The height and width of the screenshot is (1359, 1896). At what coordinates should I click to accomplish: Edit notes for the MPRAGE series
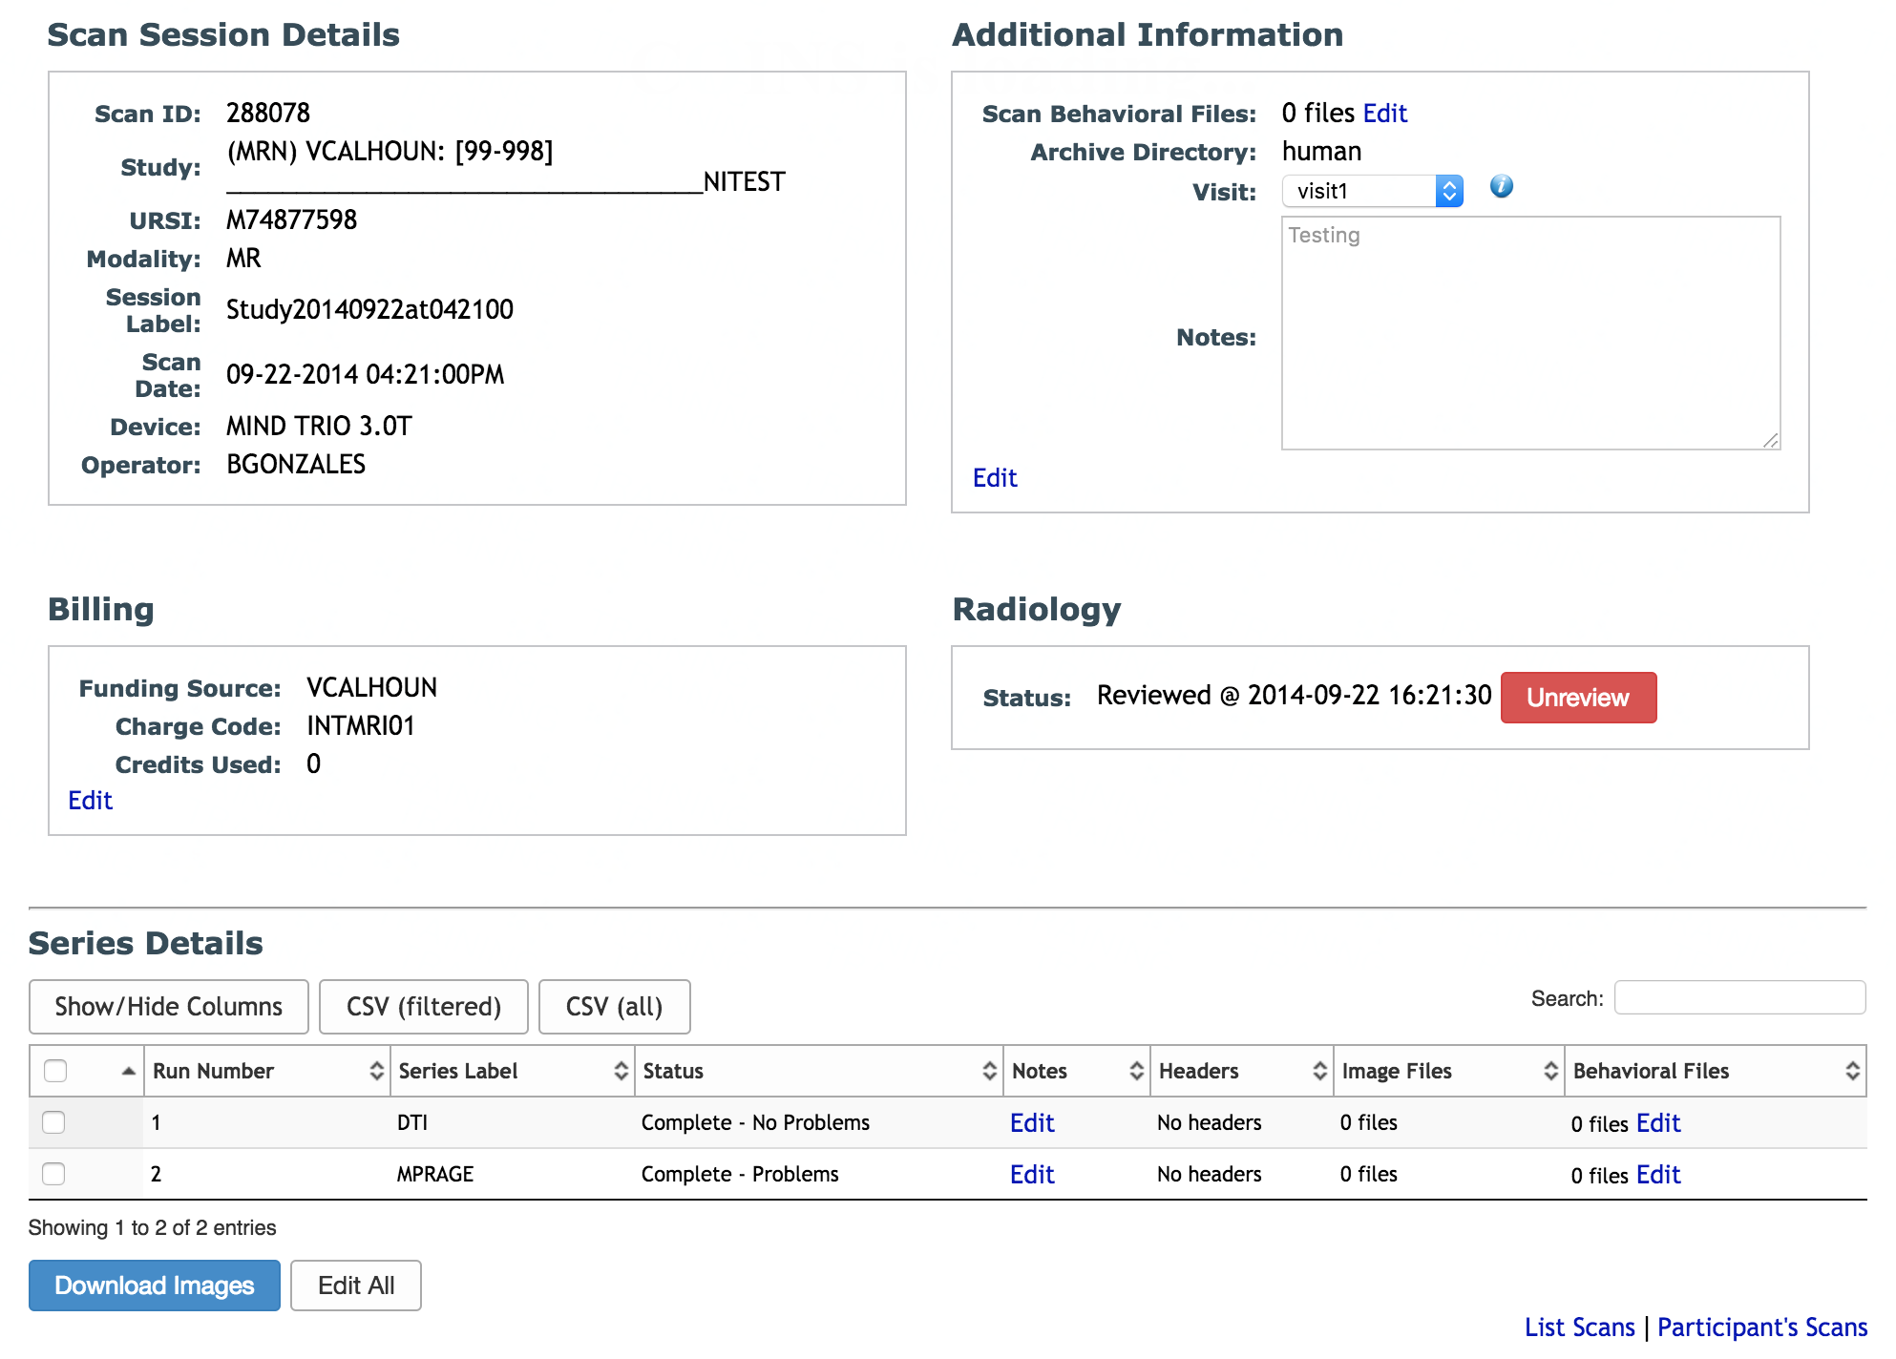point(1031,1174)
